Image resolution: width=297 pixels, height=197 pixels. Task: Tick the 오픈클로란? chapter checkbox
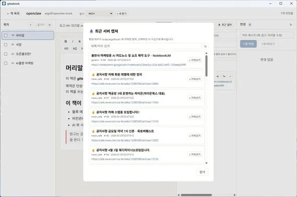(6, 54)
